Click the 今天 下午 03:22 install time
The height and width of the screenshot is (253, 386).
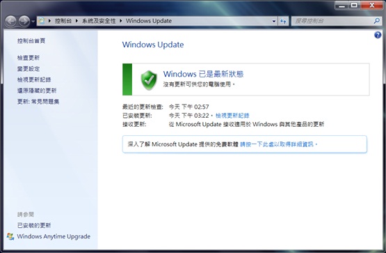[188, 116]
